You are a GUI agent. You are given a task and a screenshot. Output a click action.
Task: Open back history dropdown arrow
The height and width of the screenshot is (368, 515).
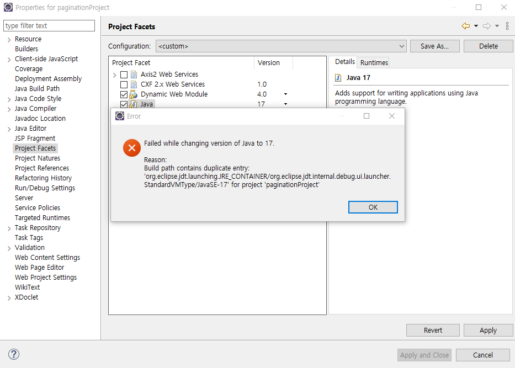pyautogui.click(x=476, y=26)
